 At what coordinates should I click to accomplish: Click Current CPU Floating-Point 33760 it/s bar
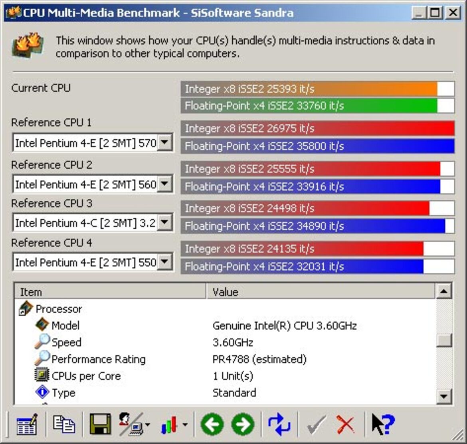pos(317,106)
